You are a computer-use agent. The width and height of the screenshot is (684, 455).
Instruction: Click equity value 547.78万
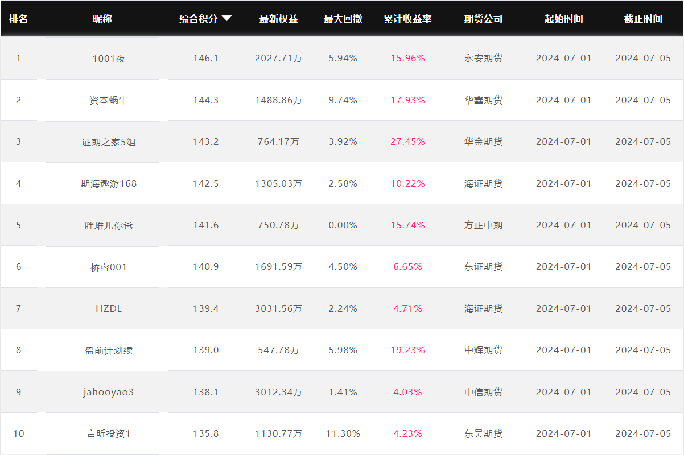279,350
